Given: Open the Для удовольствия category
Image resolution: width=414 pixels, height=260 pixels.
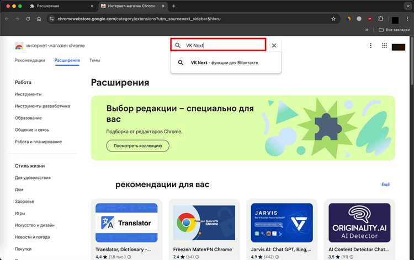Looking at the screenshot, I should [x=33, y=177].
